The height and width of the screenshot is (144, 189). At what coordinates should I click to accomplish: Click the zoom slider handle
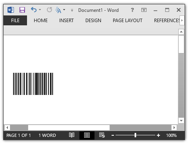[x=135, y=135]
